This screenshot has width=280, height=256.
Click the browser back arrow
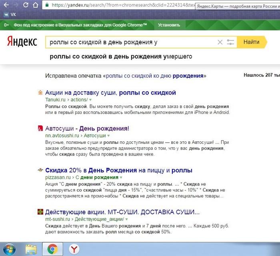(6, 6)
